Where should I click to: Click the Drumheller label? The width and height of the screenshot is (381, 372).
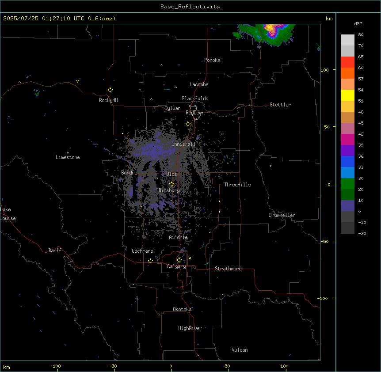[282, 215]
